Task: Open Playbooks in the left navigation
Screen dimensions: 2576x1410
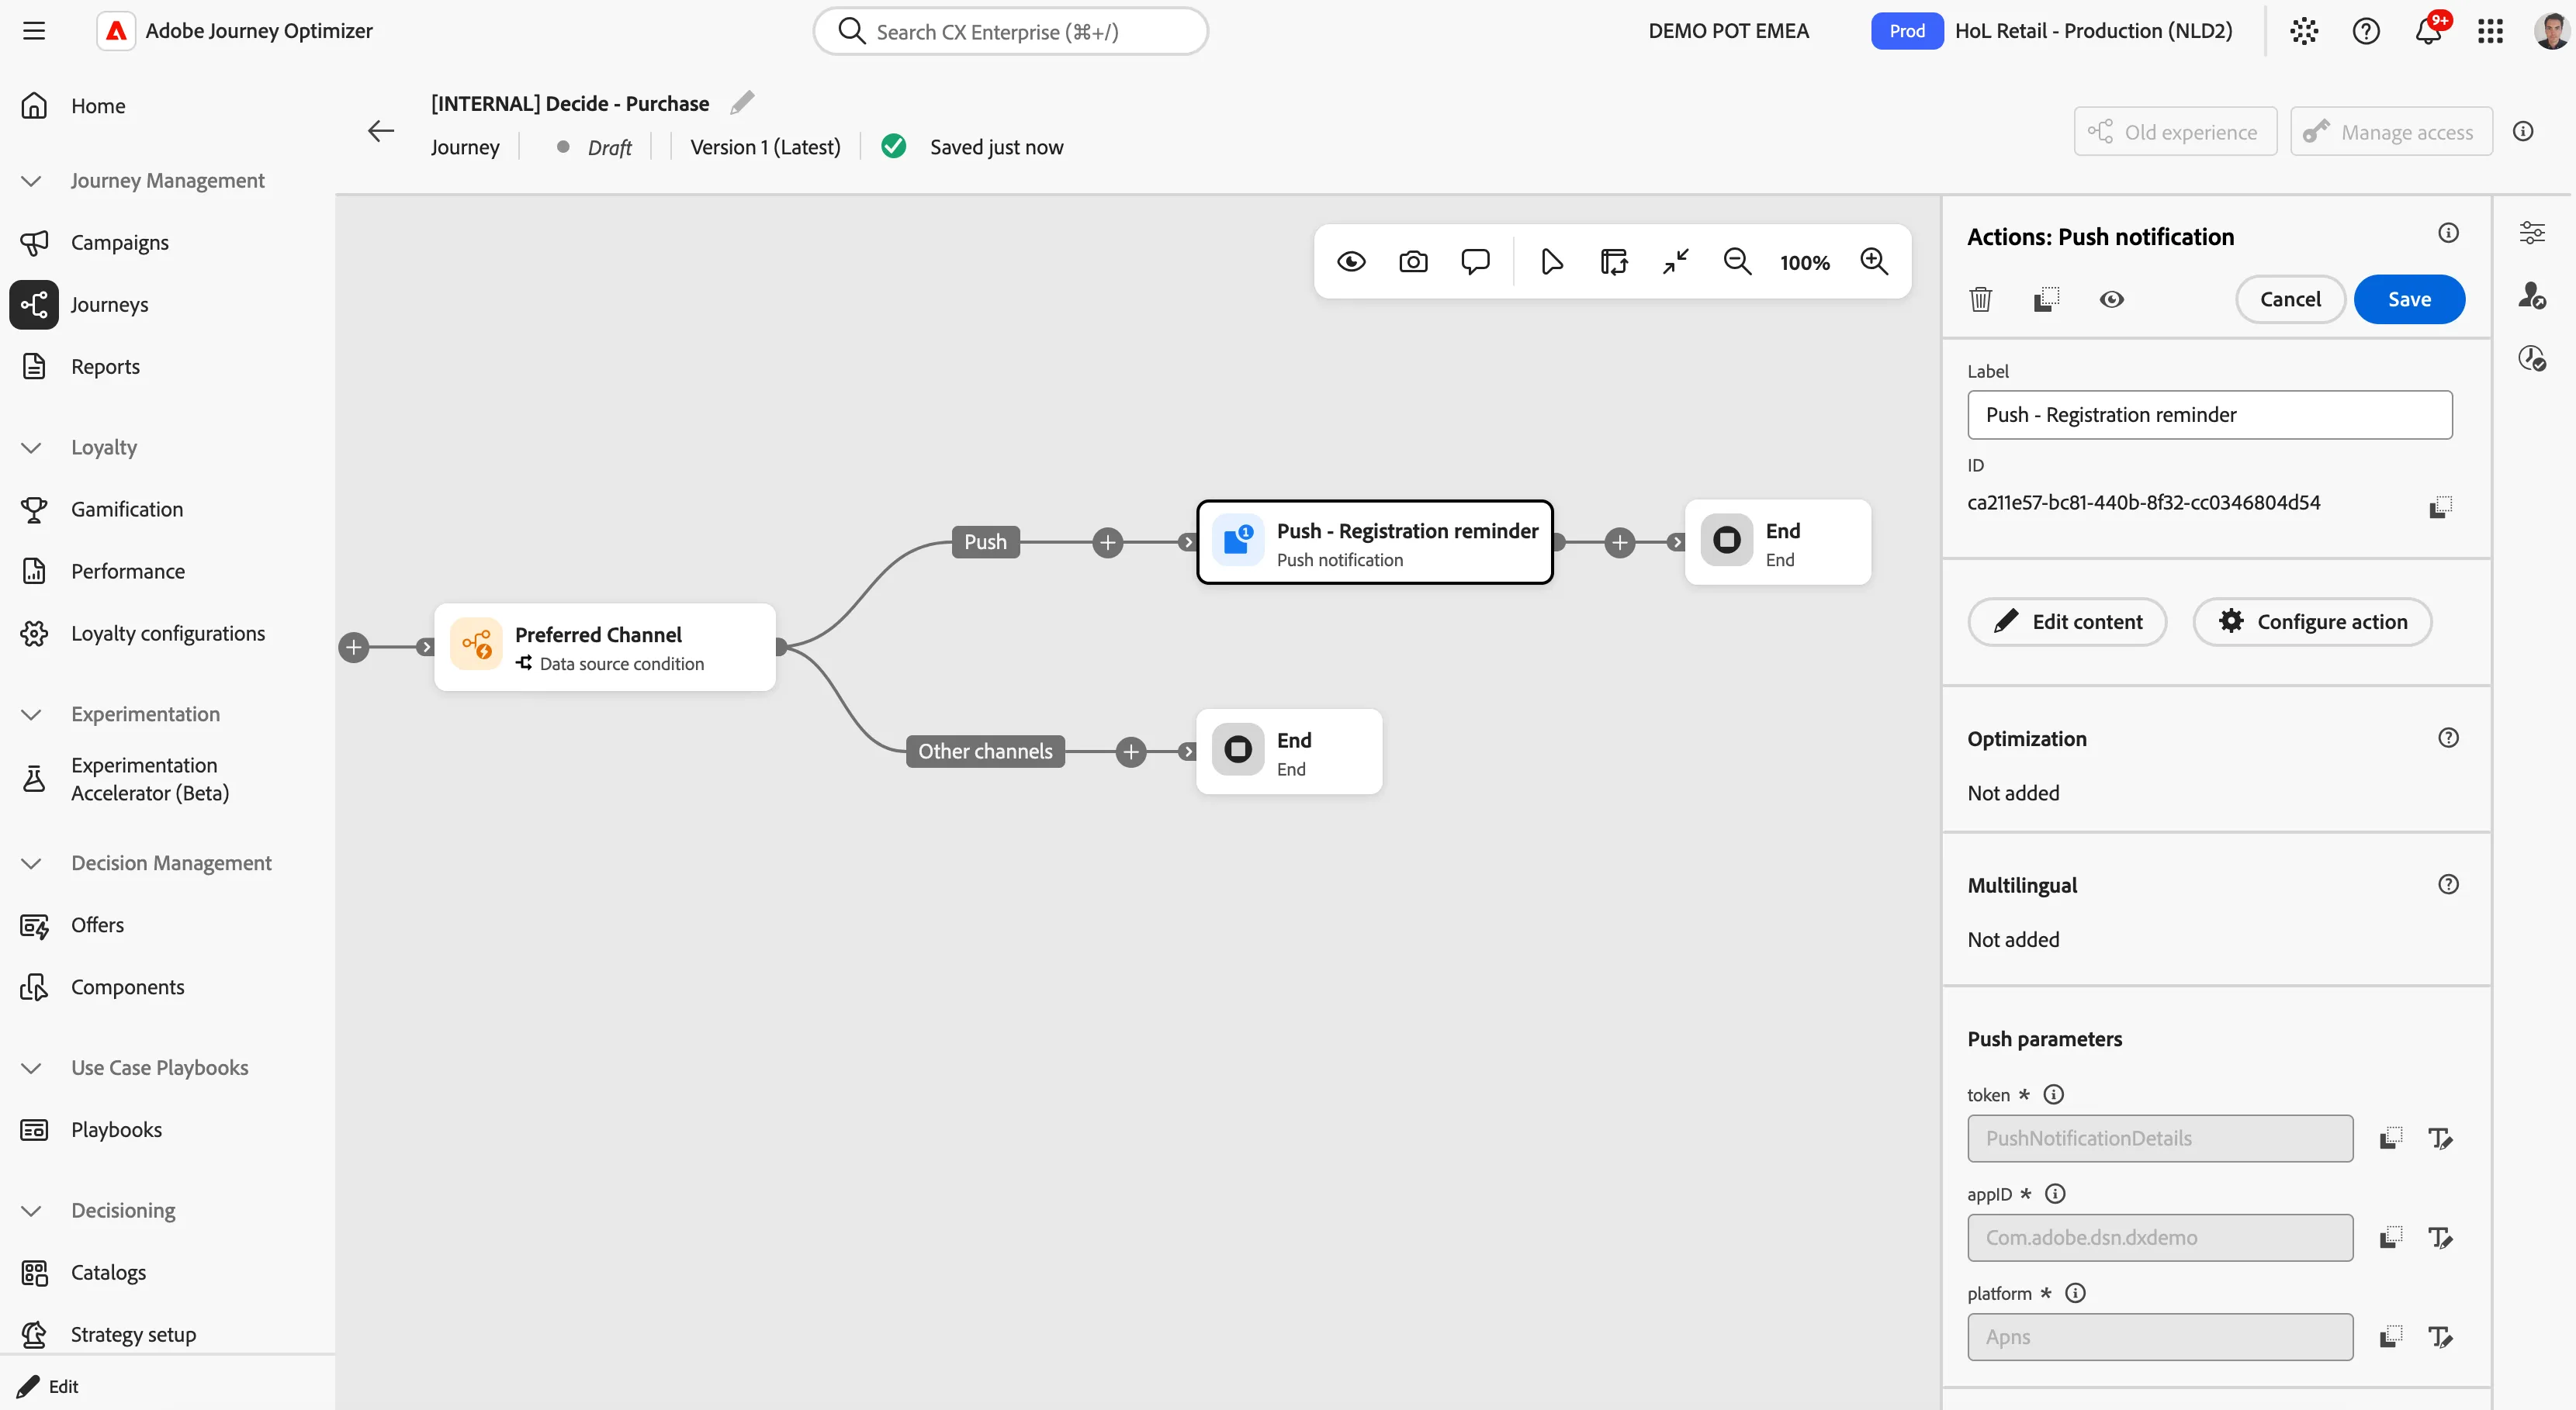Action: pyautogui.click(x=116, y=1130)
